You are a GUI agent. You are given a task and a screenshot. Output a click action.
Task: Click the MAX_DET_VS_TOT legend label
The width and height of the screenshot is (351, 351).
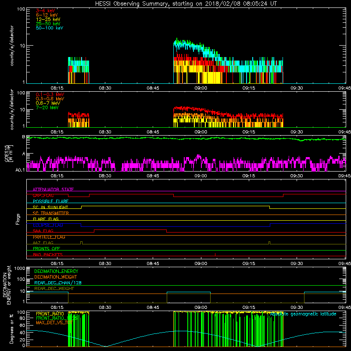[54, 322]
